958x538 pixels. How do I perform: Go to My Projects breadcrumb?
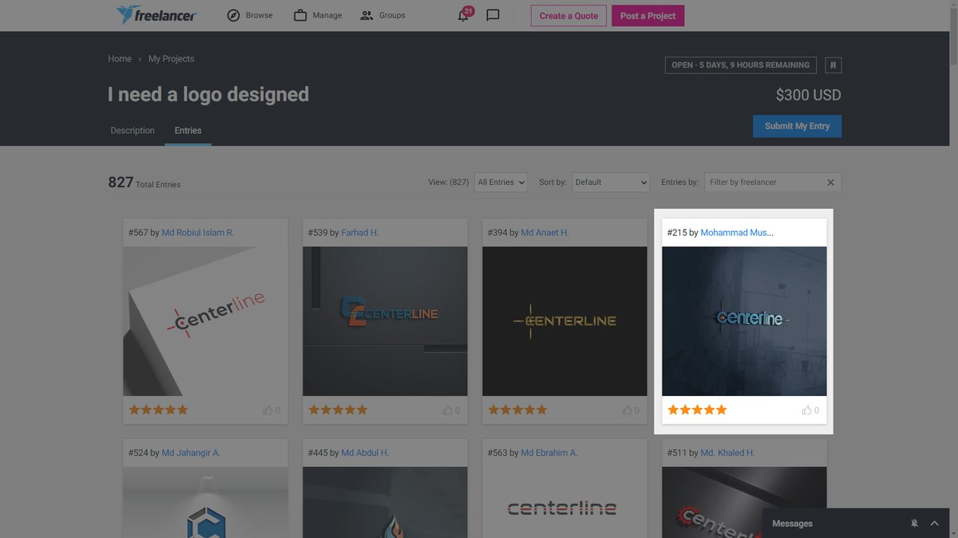[171, 58]
